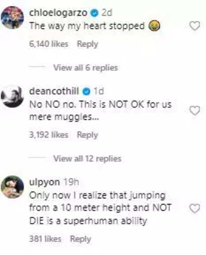This screenshot has height=255, width=206.
Task: Like ulpyon's comment with heart icon
Action: click(x=195, y=209)
